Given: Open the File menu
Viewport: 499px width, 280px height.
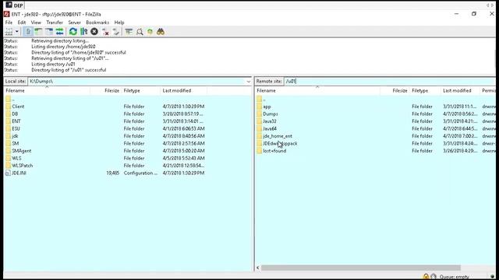Looking at the screenshot, I should (9, 23).
